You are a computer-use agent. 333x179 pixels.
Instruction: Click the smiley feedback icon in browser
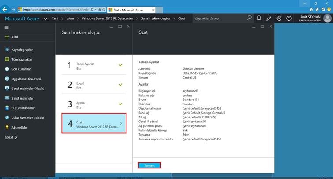[x=329, y=9]
